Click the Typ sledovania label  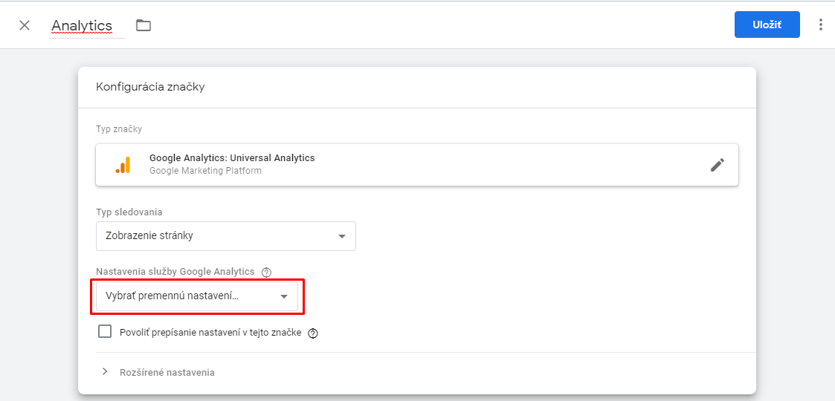(x=129, y=212)
